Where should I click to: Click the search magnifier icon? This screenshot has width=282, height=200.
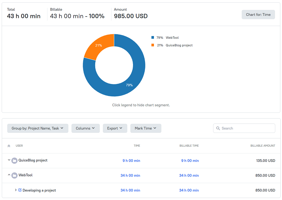[218, 128]
